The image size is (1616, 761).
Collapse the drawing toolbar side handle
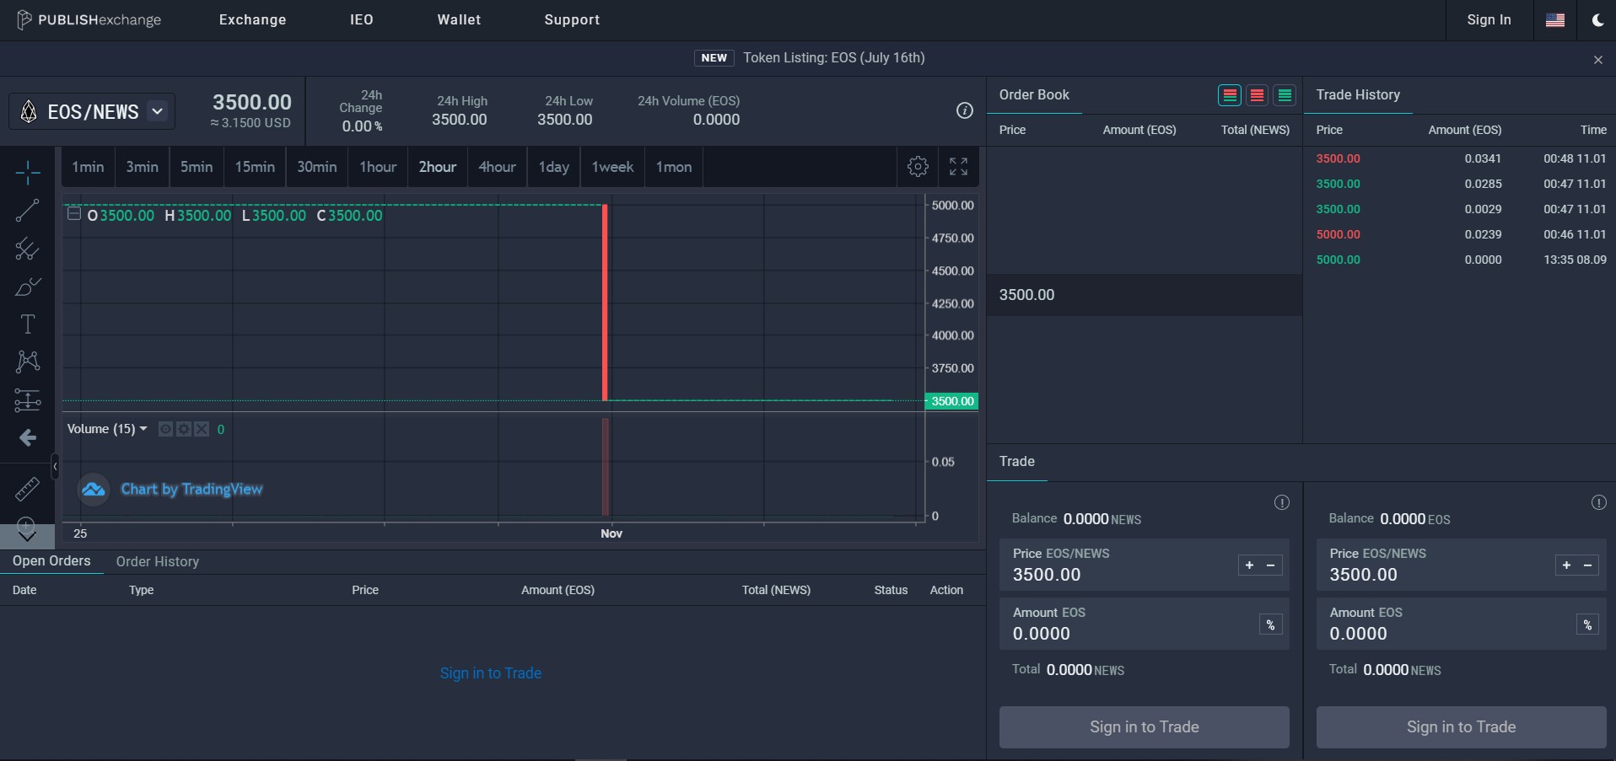[55, 465]
